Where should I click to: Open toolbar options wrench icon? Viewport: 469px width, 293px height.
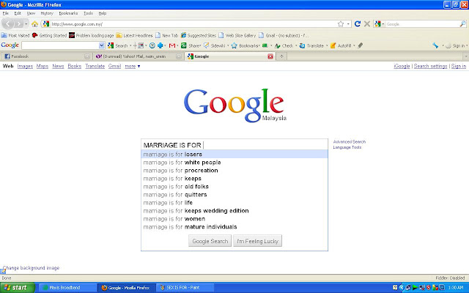[435, 45]
